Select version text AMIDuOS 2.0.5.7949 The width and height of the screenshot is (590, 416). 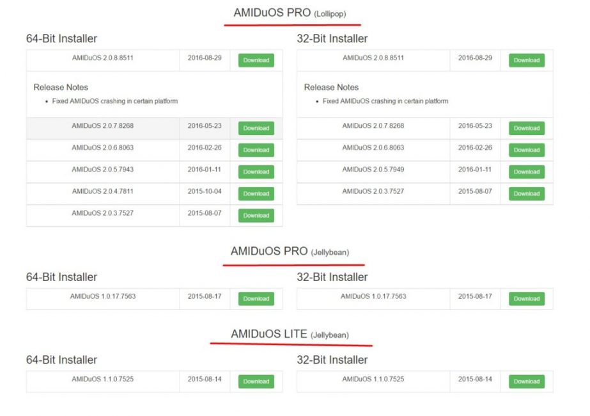point(373,170)
